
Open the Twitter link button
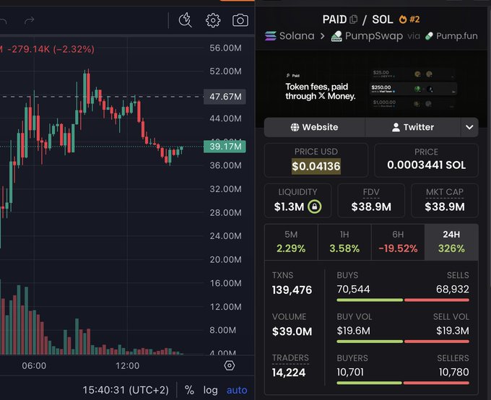click(413, 127)
